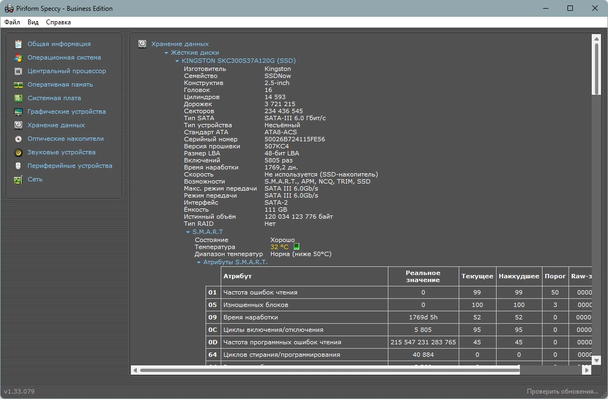Viewport: 608px width, 399px height.
Task: Collapse the Жёсткие диски tree node
Action: coord(167,53)
